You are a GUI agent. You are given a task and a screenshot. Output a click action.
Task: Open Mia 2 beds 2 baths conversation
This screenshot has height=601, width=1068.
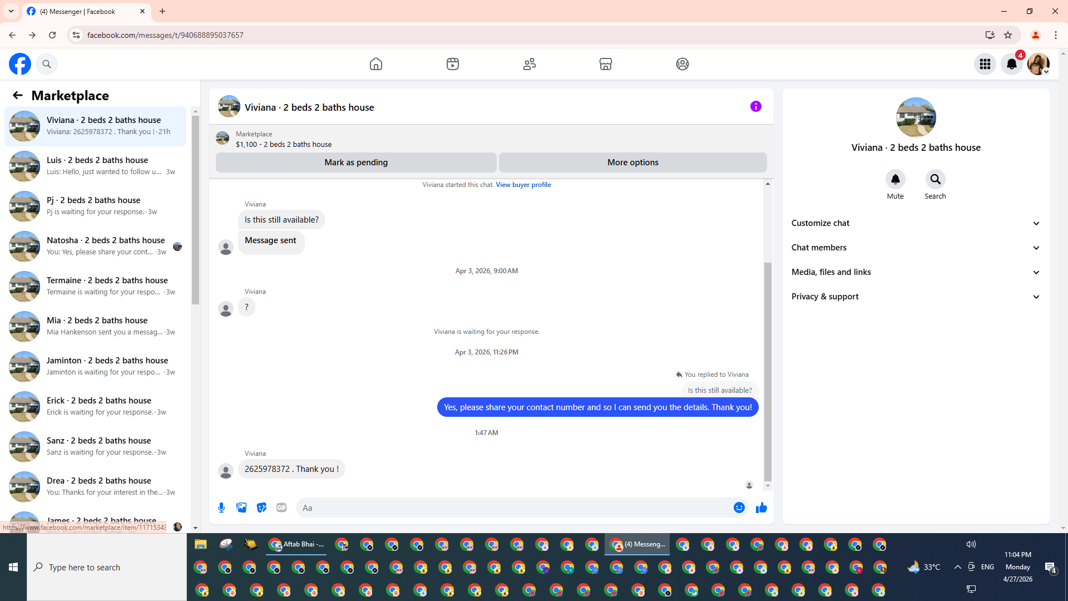[x=95, y=327]
